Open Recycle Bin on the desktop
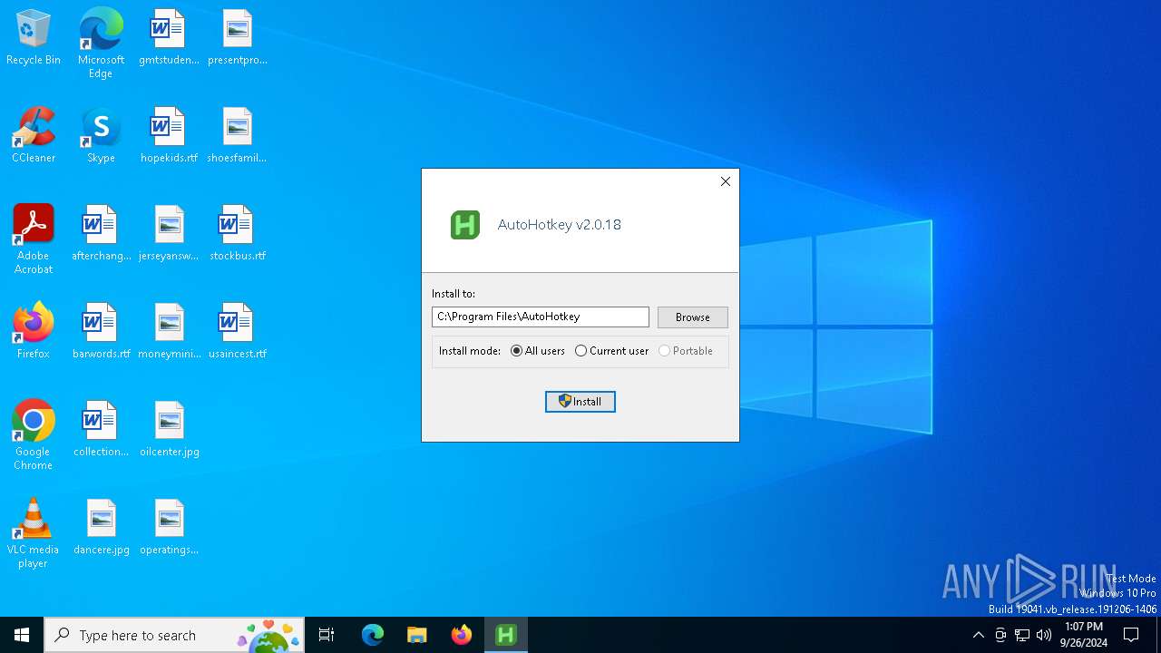 click(34, 38)
